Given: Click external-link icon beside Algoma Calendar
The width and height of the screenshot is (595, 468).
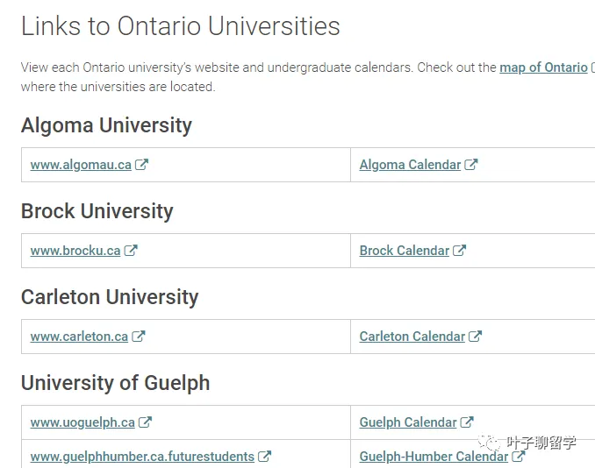Looking at the screenshot, I should pos(471,165).
